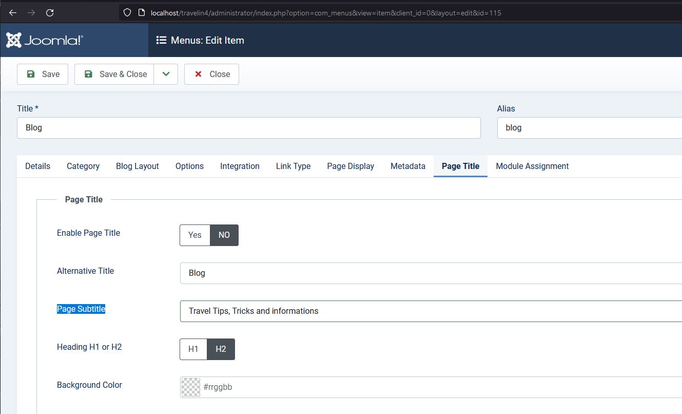Click the Save button

tap(43, 74)
